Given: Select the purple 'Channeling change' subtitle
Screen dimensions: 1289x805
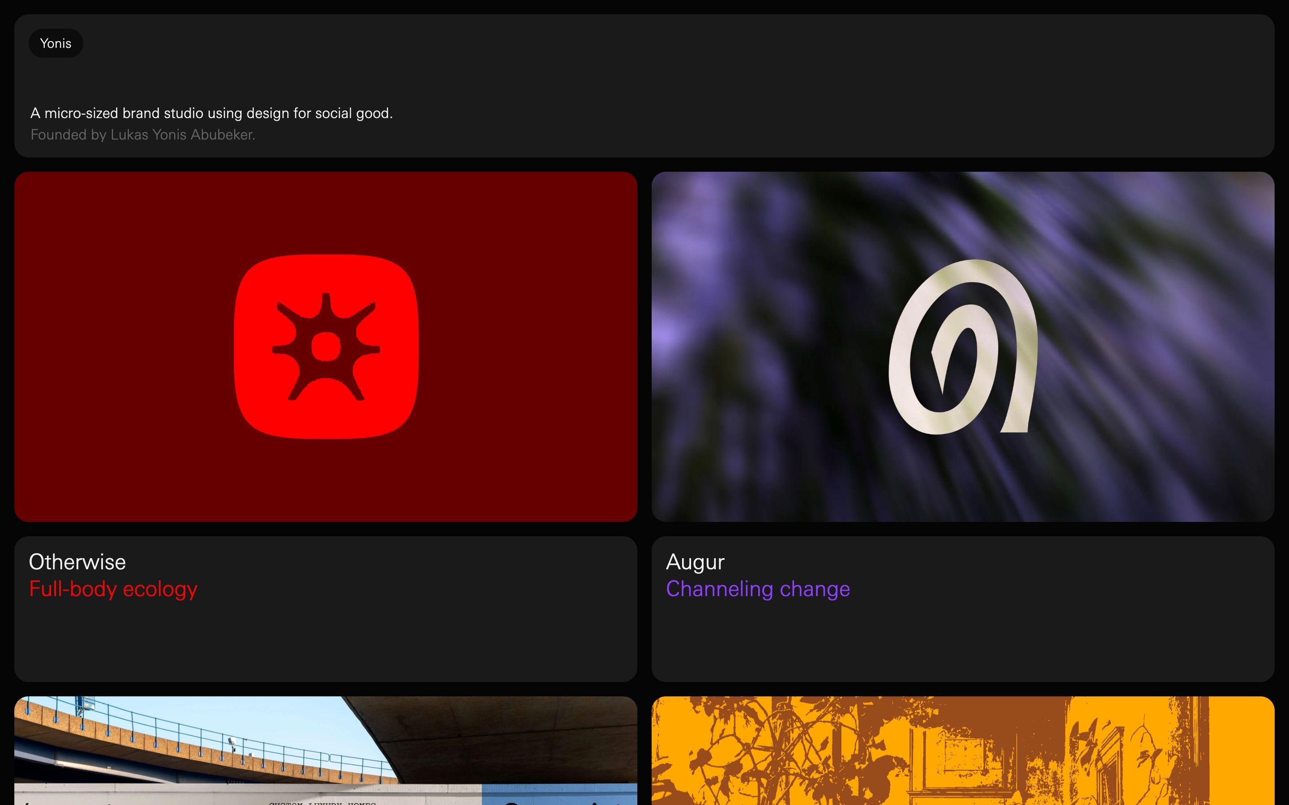Looking at the screenshot, I should pyautogui.click(x=757, y=589).
